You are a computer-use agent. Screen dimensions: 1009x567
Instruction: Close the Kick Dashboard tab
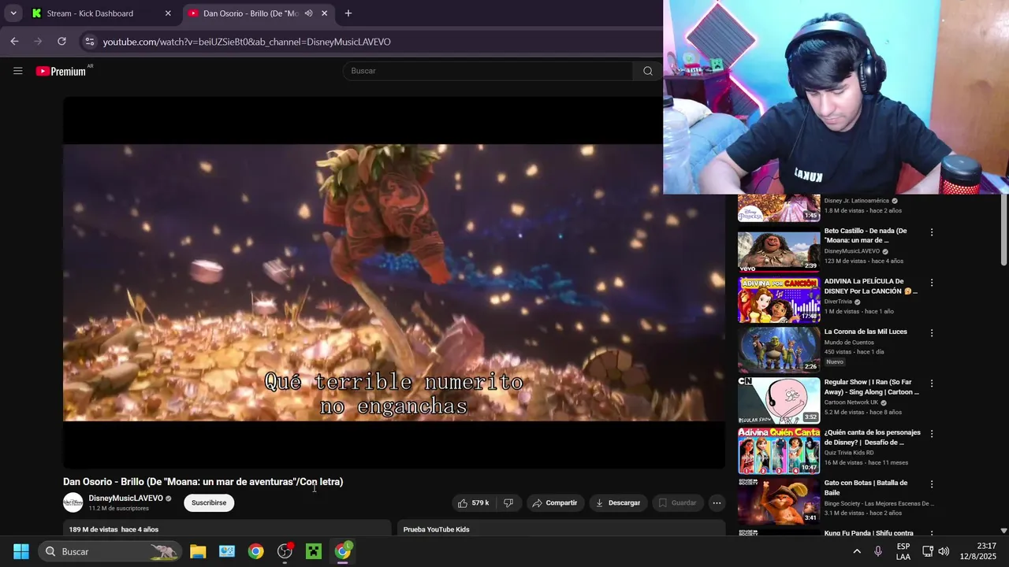pyautogui.click(x=168, y=13)
